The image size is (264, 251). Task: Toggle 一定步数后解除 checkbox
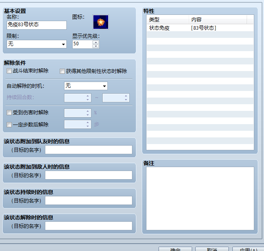pos(9,125)
